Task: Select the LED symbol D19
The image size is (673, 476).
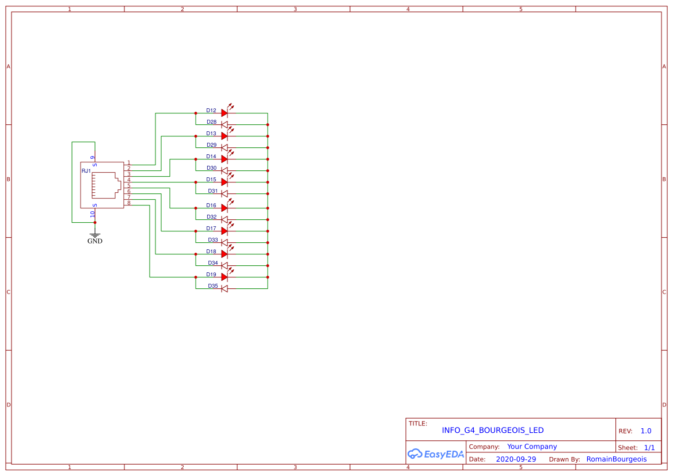Action: point(225,277)
